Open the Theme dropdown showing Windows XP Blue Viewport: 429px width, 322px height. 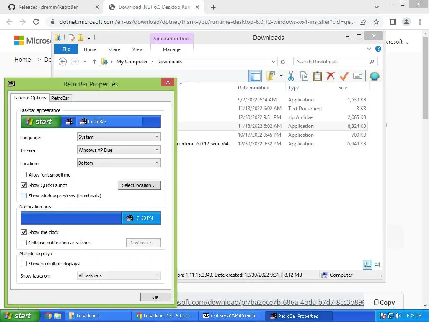pos(119,150)
